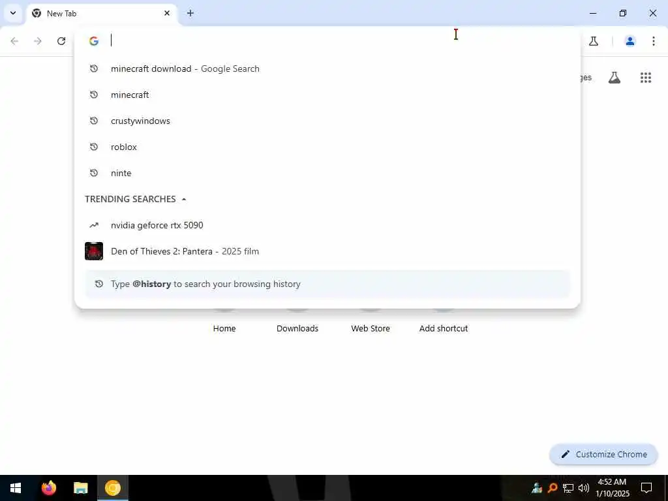The image size is (668, 501).
Task: Click Chrome icon in taskbar
Action: (113, 488)
